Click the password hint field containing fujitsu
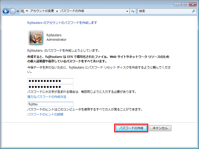 point(50,104)
